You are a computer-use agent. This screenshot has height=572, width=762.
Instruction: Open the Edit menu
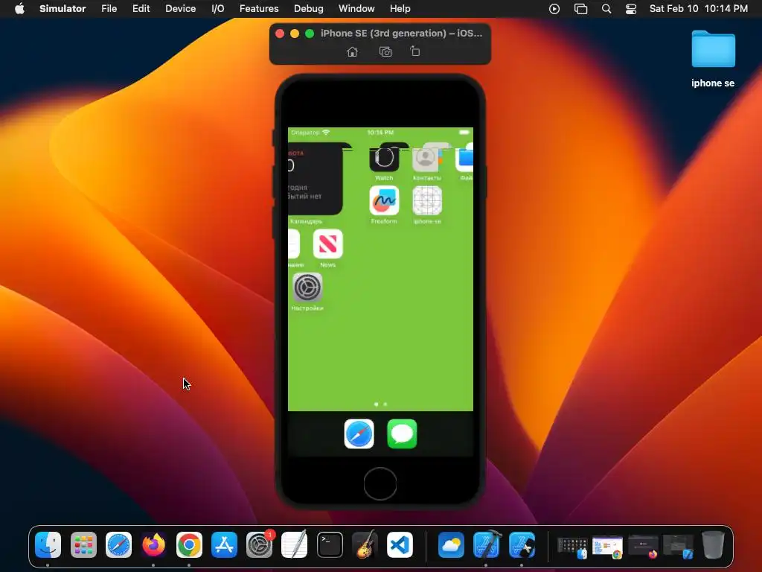(141, 9)
